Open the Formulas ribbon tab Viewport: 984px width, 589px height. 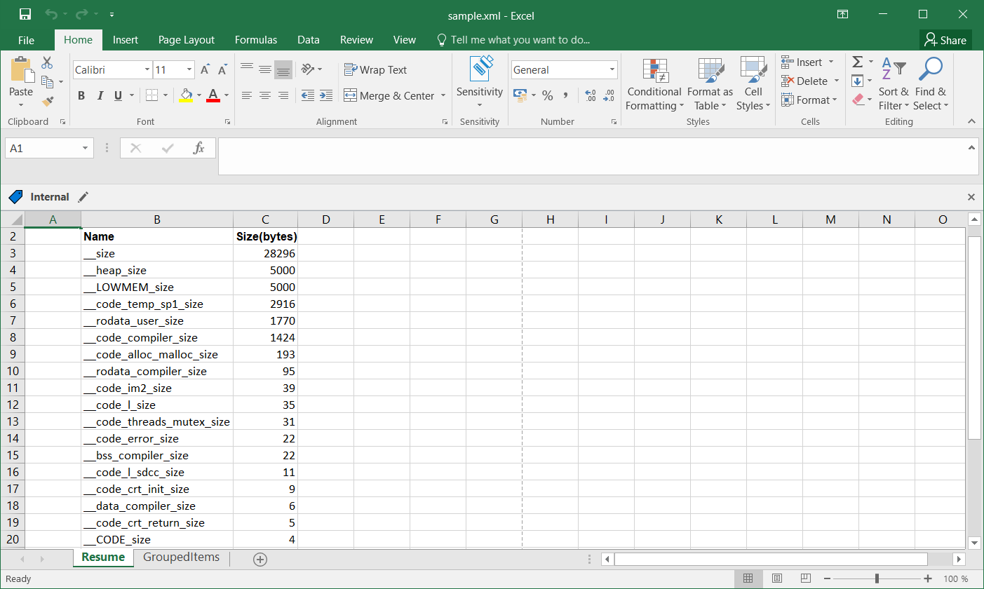click(256, 40)
